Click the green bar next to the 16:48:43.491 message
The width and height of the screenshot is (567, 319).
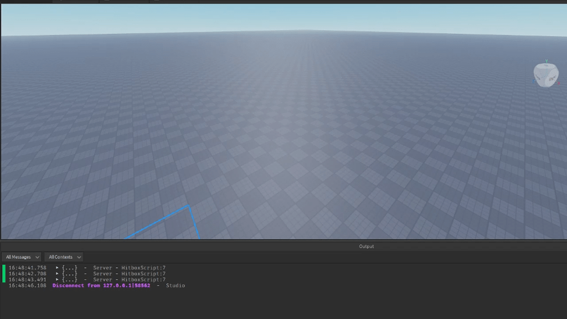[x=4, y=280]
